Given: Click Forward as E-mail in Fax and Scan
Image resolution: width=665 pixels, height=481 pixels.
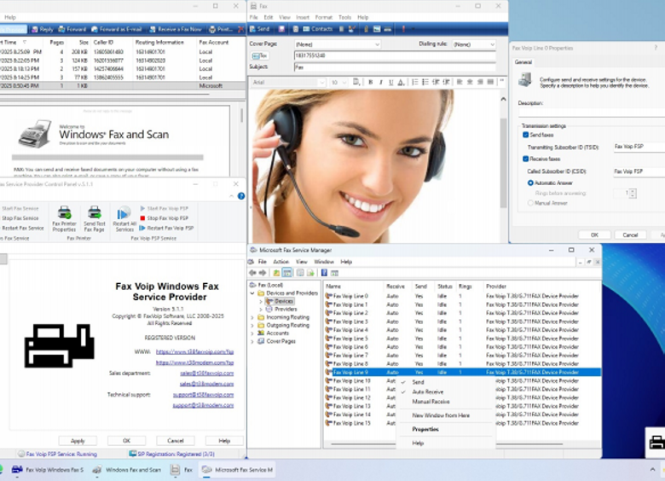Looking at the screenshot, I should pos(117,29).
